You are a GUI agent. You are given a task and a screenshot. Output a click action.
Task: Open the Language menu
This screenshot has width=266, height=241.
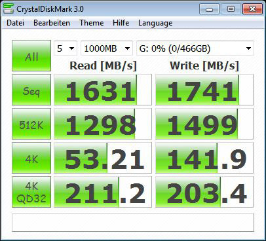point(155,23)
